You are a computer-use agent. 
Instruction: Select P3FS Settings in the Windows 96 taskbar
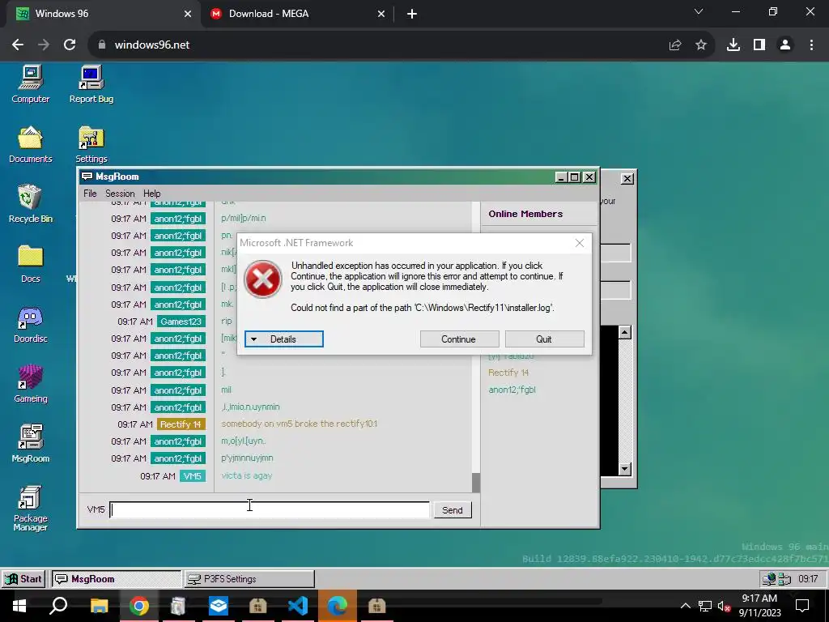coord(249,578)
